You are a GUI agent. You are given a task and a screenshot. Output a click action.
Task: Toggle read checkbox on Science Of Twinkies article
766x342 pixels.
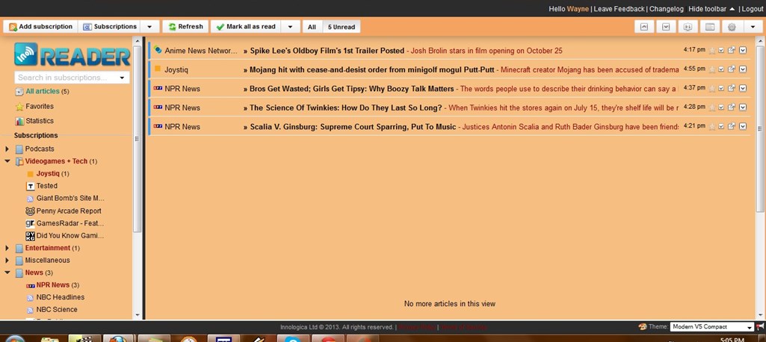pos(722,107)
